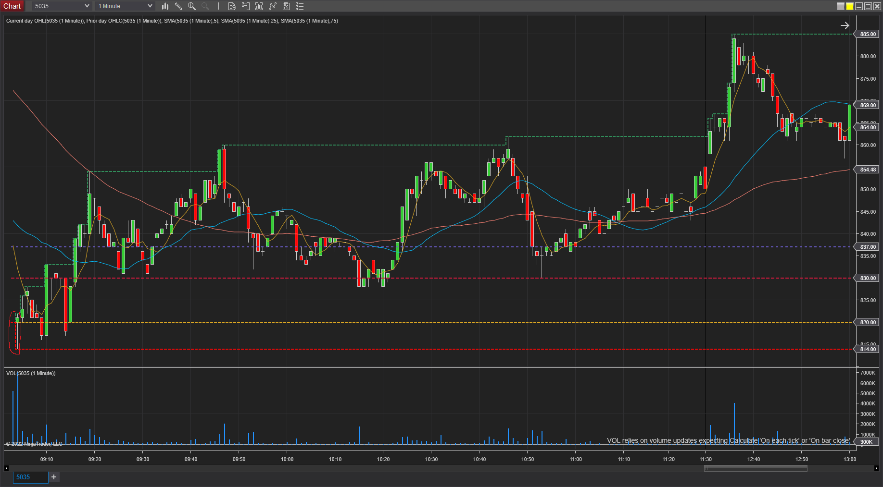
Task: Open the data box icon
Action: point(232,6)
